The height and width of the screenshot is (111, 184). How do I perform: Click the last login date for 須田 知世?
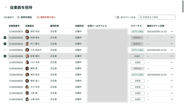click(x=157, y=32)
